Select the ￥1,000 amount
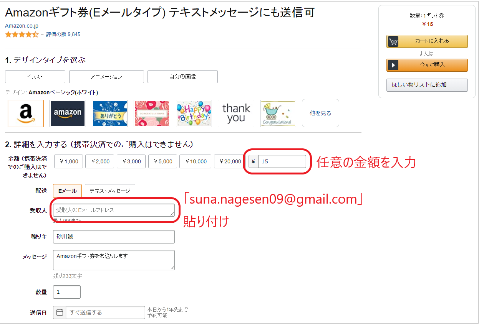The height and width of the screenshot is (324, 479). (68, 161)
